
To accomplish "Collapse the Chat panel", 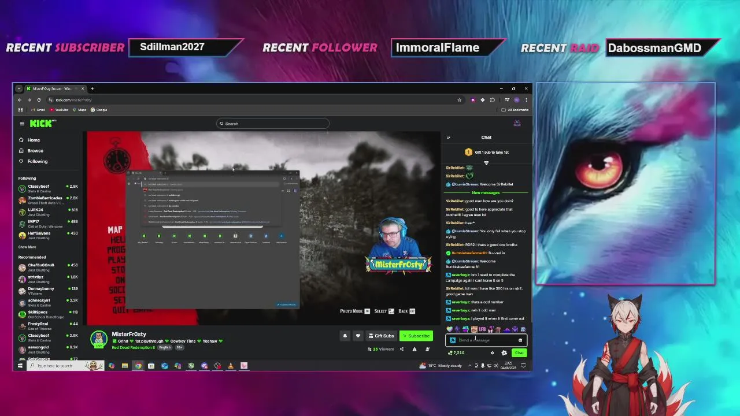I will coord(449,138).
